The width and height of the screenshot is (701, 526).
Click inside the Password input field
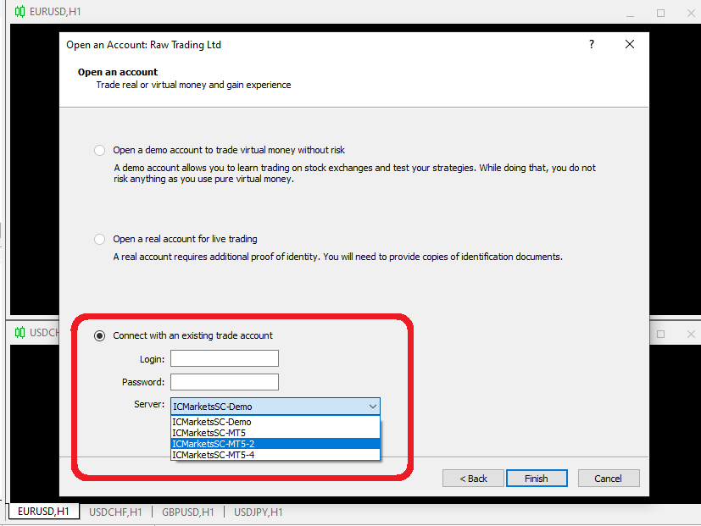pos(224,382)
